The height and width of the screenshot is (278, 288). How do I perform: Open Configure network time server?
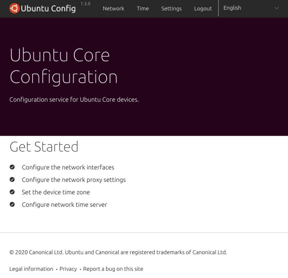click(64, 204)
